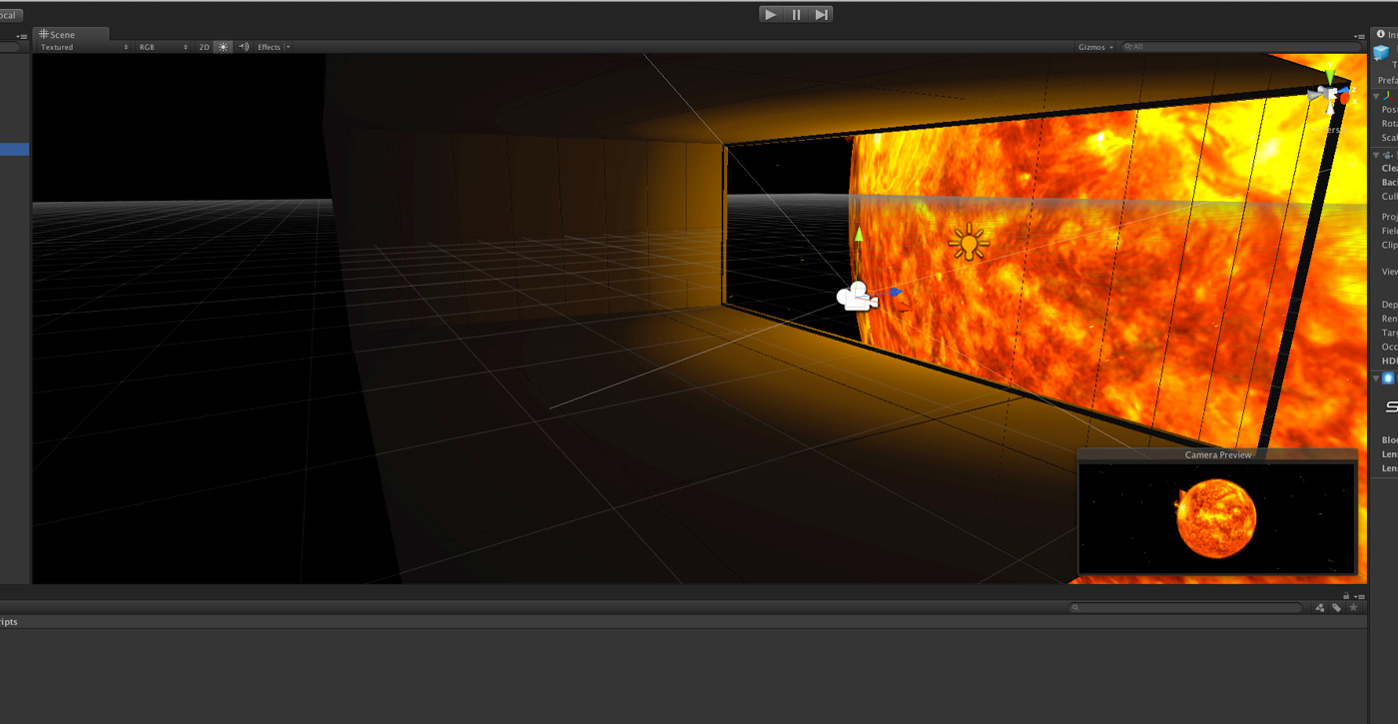The image size is (1398, 724).
Task: Click the save search star icon
Action: coord(1352,607)
